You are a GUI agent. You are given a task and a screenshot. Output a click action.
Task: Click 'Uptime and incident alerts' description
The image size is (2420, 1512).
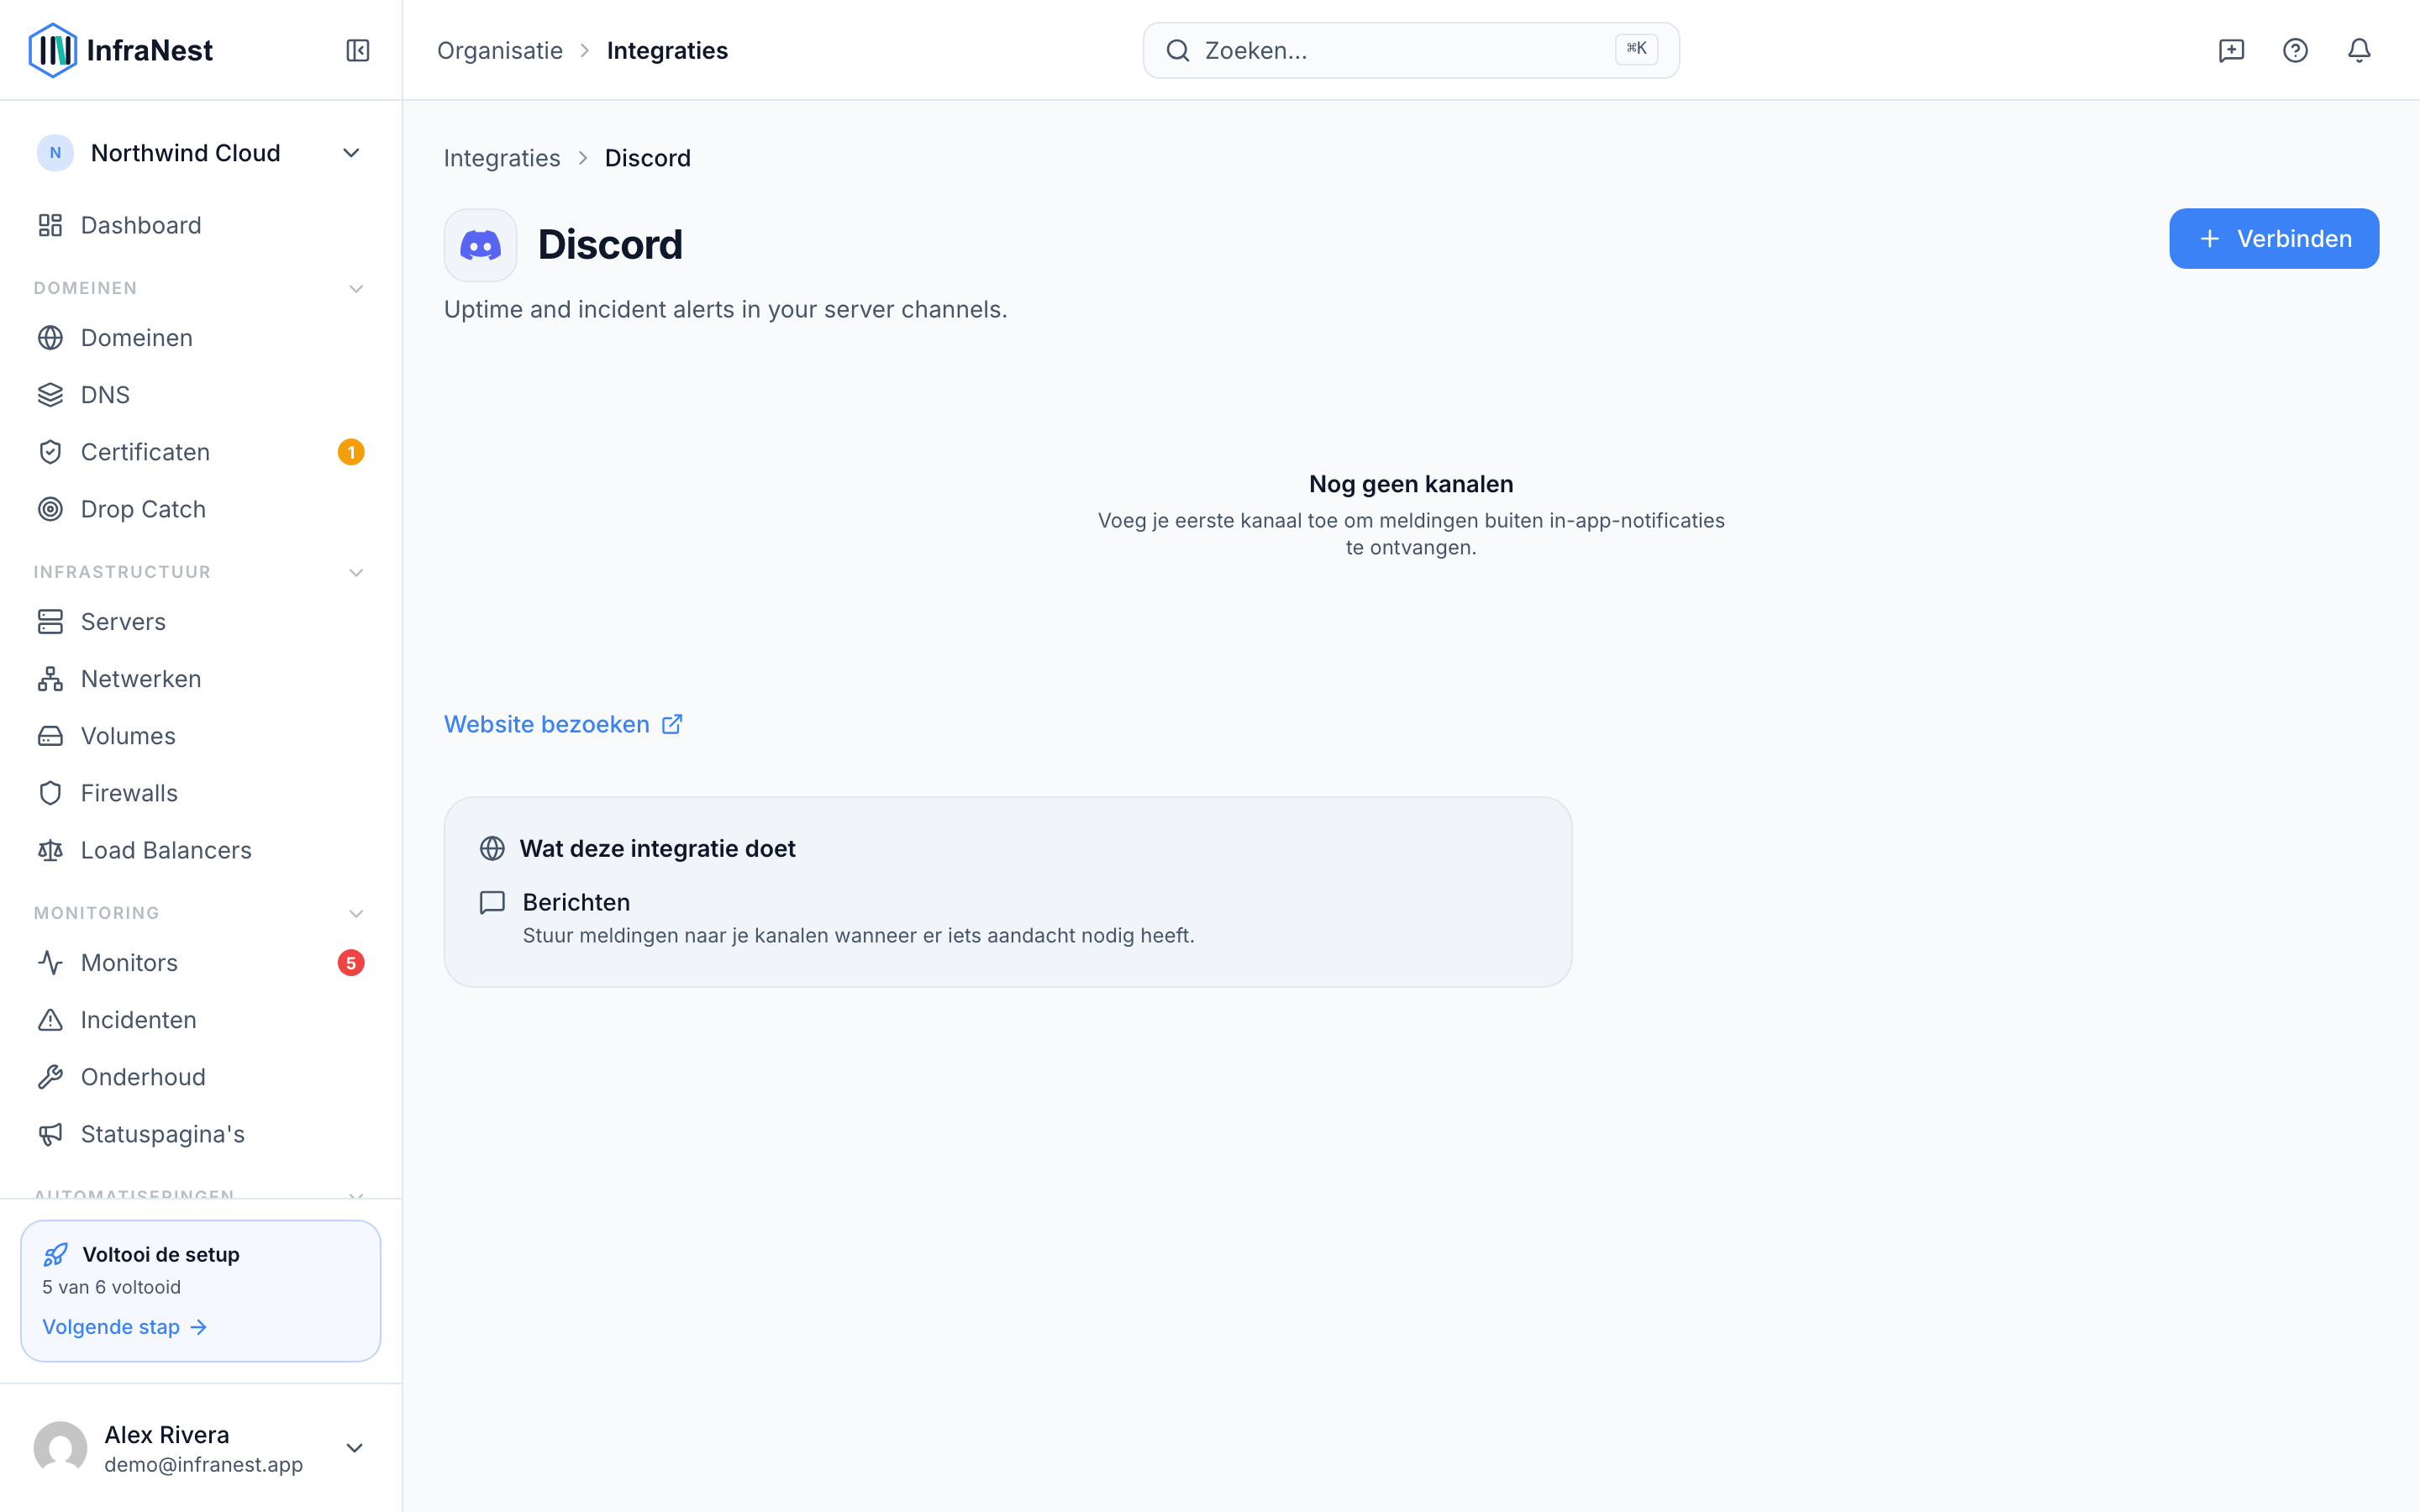coord(725,309)
